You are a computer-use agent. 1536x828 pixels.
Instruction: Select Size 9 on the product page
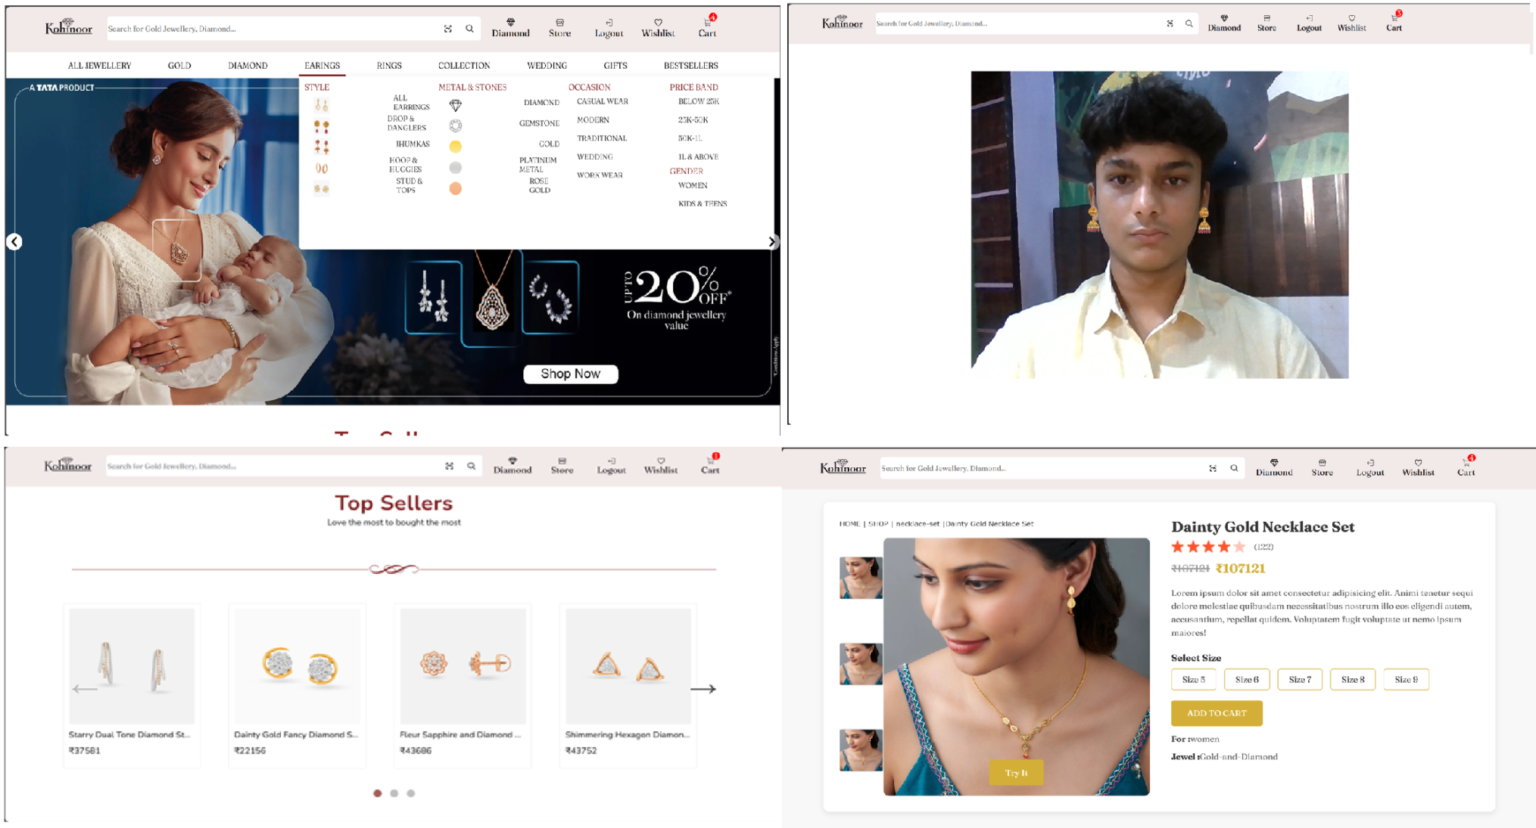[1405, 679]
